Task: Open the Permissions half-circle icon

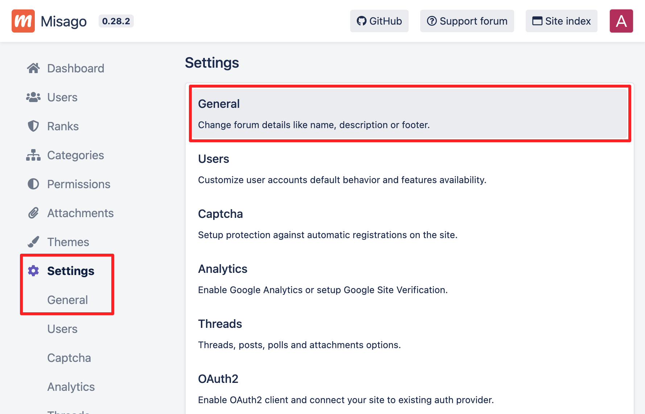Action: click(x=33, y=184)
